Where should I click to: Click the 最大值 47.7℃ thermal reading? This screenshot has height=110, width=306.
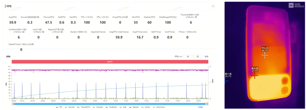point(255,70)
